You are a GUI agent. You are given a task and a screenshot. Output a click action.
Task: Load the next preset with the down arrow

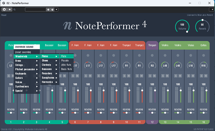tap(52, 9)
